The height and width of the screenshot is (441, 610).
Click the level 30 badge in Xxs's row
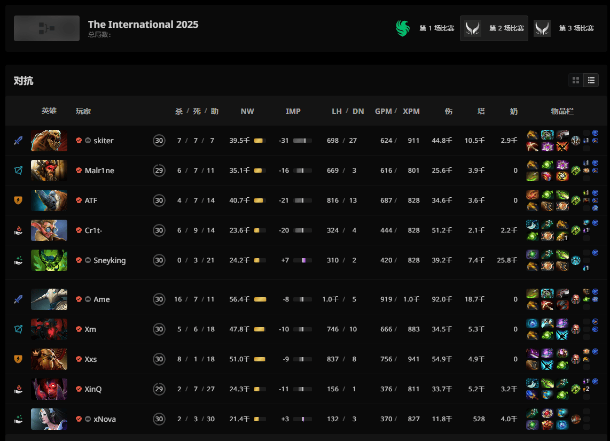coord(159,359)
